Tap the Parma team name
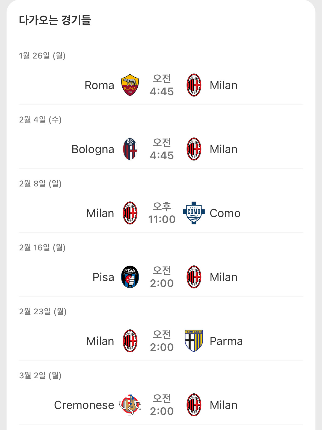This screenshot has width=322, height=430. tap(226, 341)
